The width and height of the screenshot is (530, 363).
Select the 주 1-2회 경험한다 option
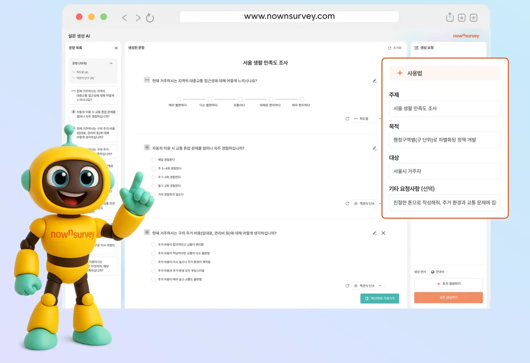point(154,177)
